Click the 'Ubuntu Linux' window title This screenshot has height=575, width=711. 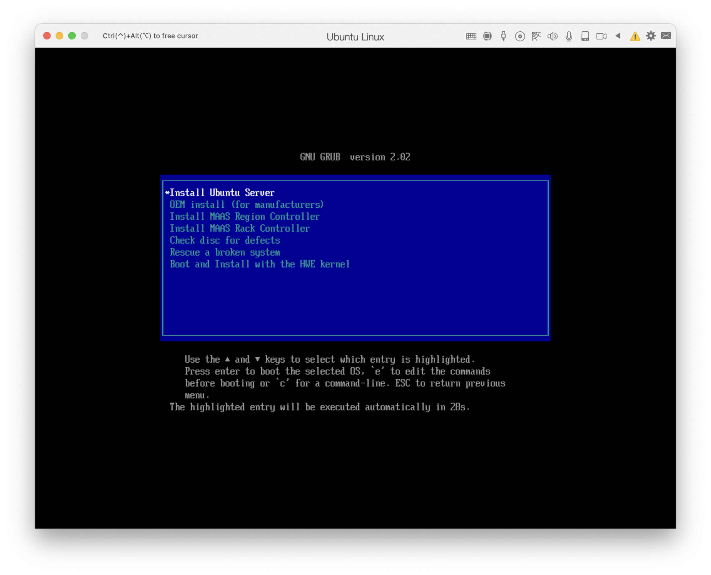(355, 37)
